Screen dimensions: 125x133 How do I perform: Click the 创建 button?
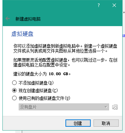click(78, 123)
